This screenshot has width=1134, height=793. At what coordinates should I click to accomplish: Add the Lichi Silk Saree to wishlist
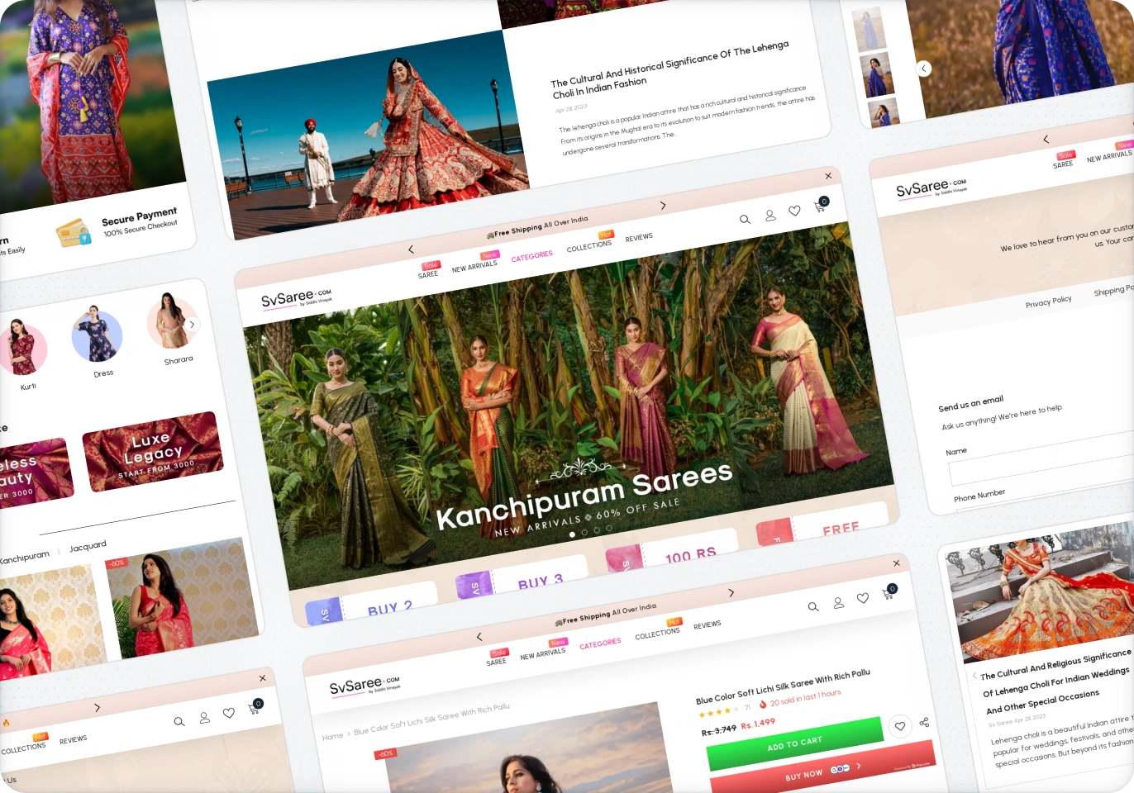pos(900,726)
